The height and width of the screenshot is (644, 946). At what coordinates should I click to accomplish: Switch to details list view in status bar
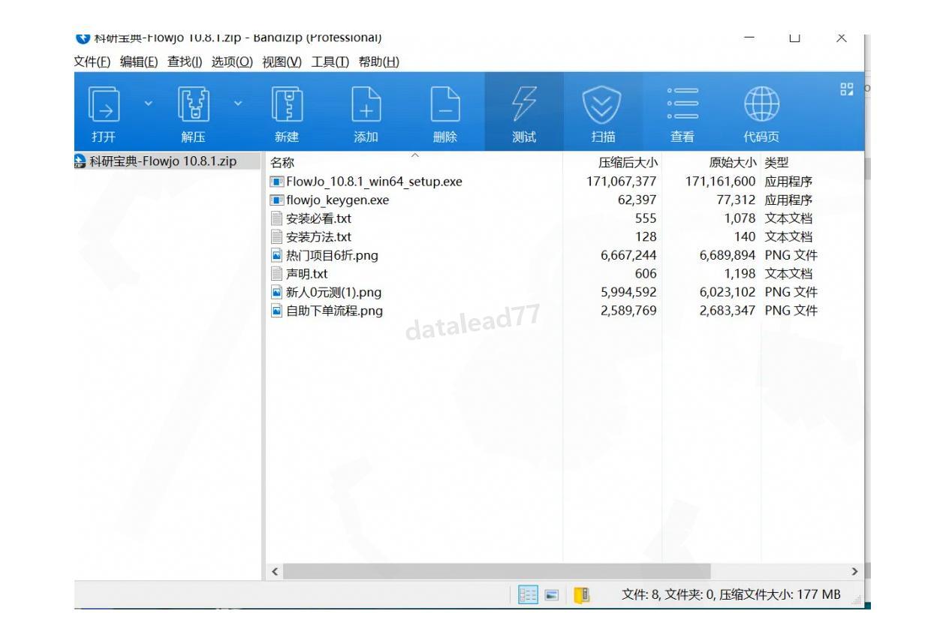click(x=529, y=595)
